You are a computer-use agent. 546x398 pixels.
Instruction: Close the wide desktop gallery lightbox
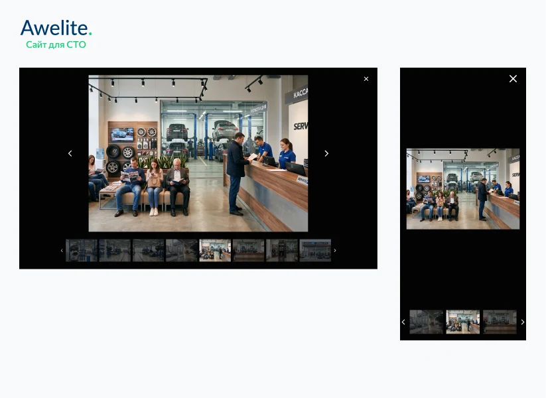[x=366, y=79]
